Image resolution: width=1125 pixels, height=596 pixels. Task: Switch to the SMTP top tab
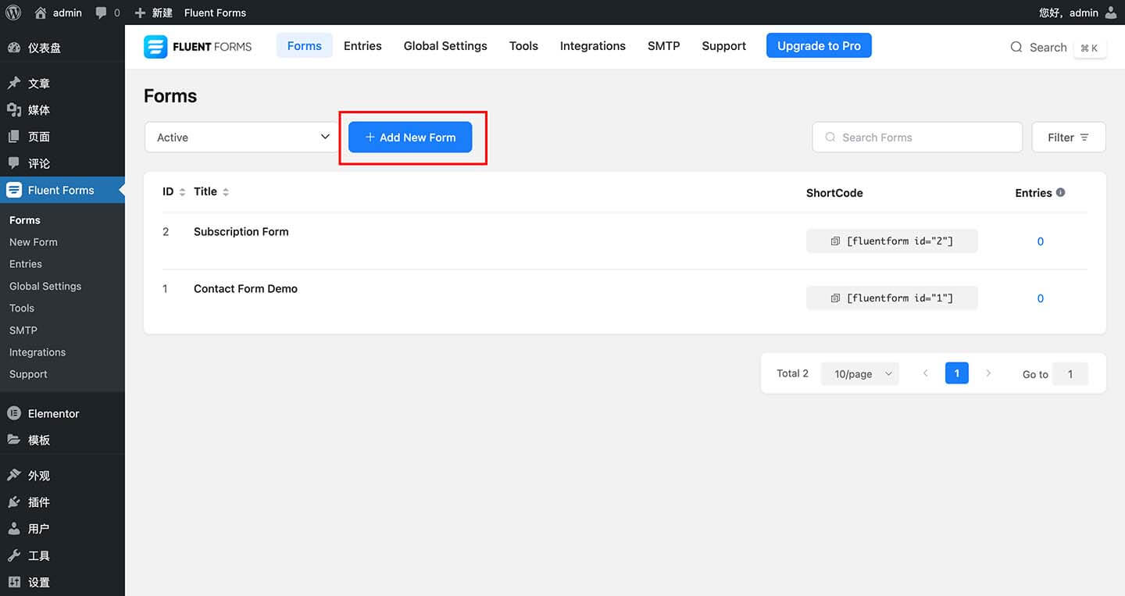click(664, 46)
